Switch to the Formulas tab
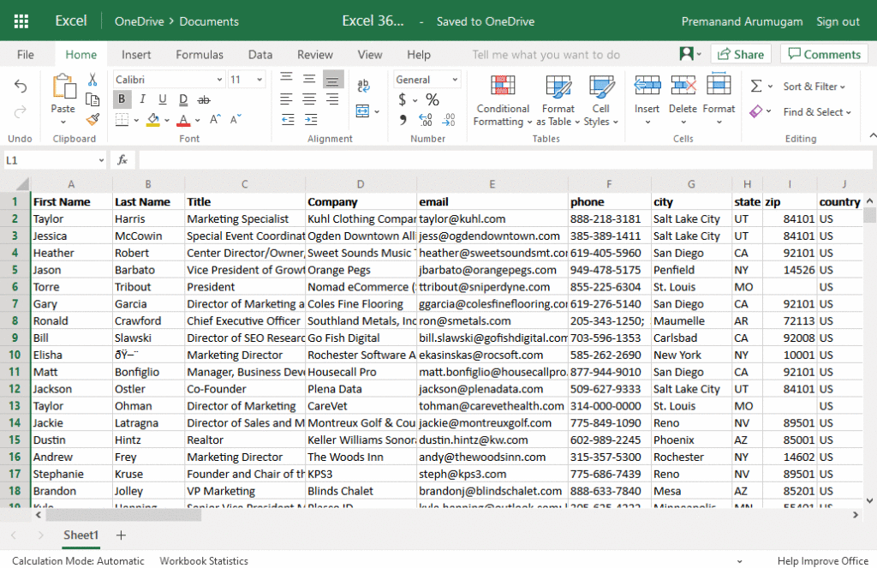877x568 pixels. [x=199, y=55]
